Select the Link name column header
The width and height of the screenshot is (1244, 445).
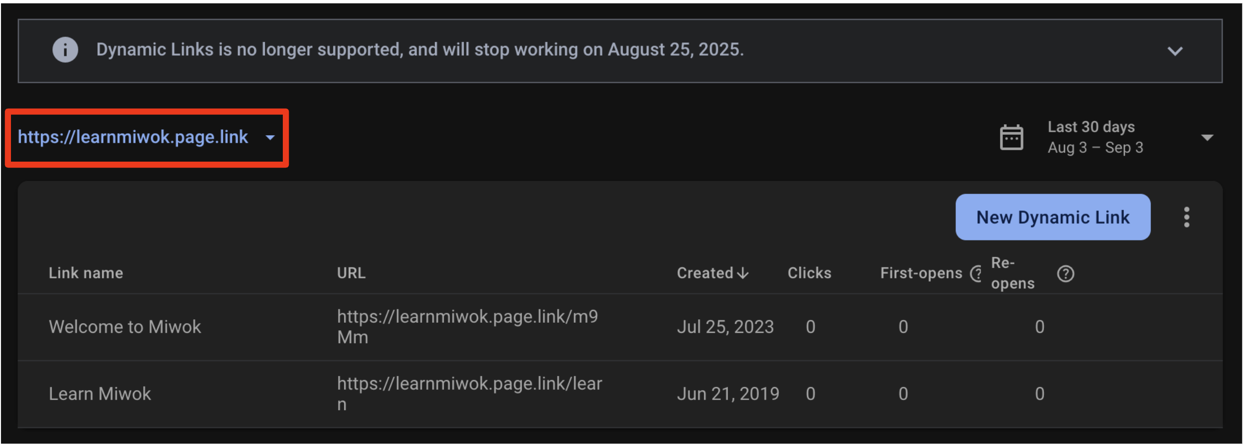[85, 272]
